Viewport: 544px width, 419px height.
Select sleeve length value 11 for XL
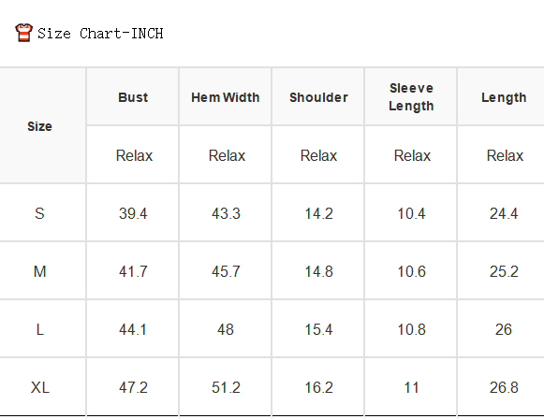click(x=411, y=387)
